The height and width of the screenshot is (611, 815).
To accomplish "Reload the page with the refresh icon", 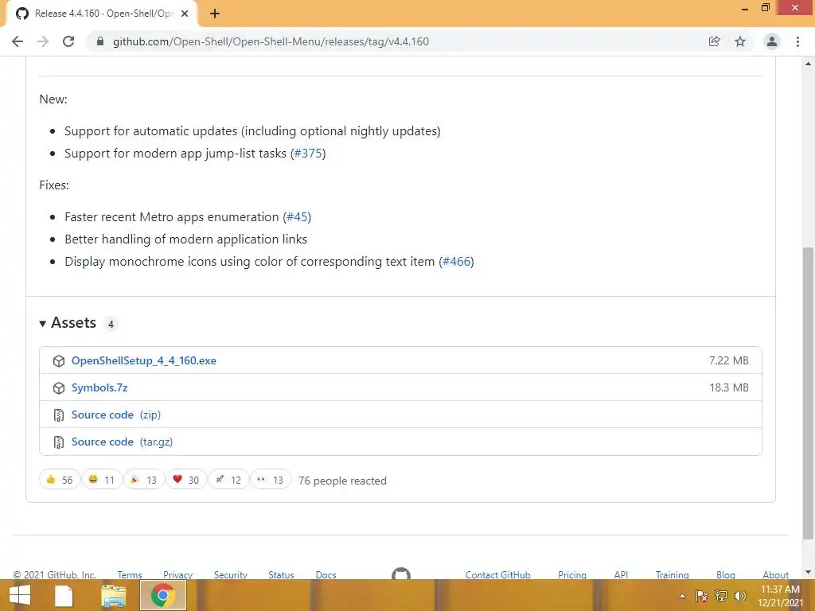I will pyautogui.click(x=68, y=41).
